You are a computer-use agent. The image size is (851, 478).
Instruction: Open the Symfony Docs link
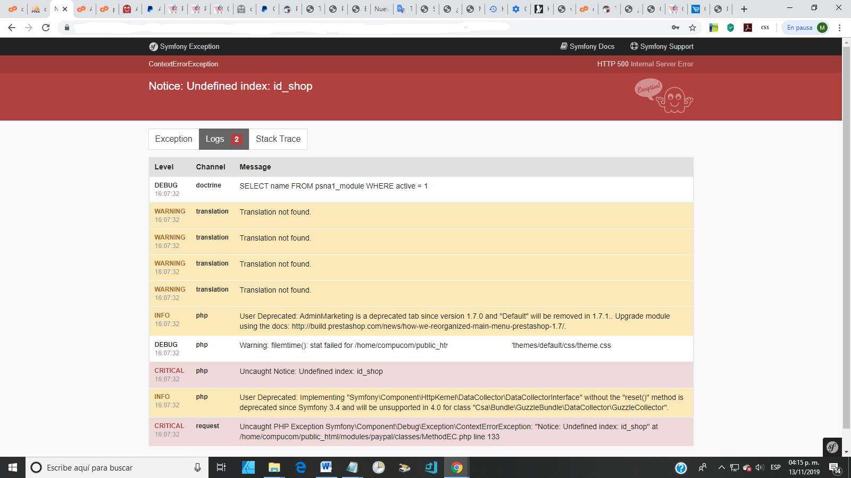(587, 47)
